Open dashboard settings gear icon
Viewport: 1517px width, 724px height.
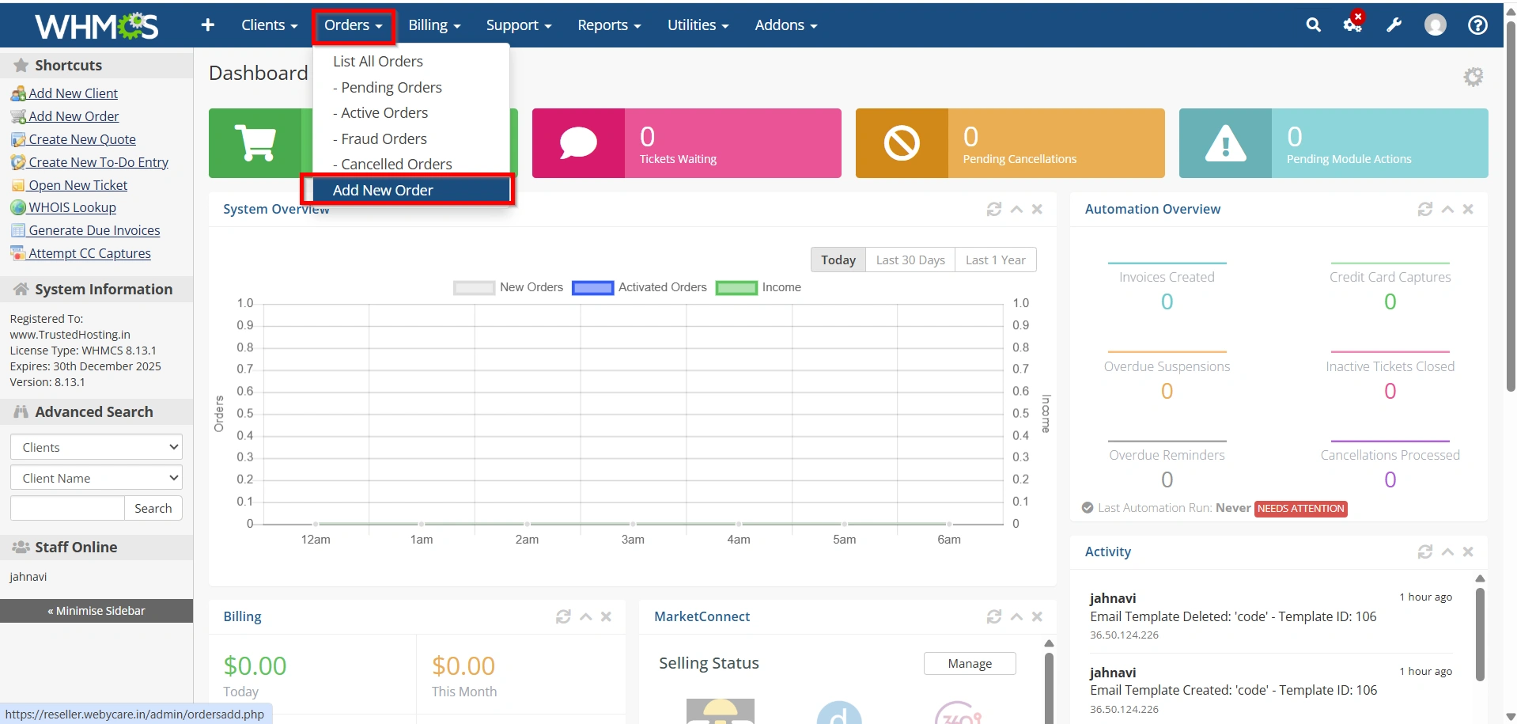click(1473, 77)
